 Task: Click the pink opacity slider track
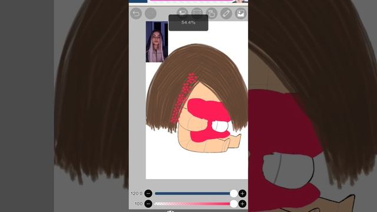pyautogui.click(x=195, y=204)
